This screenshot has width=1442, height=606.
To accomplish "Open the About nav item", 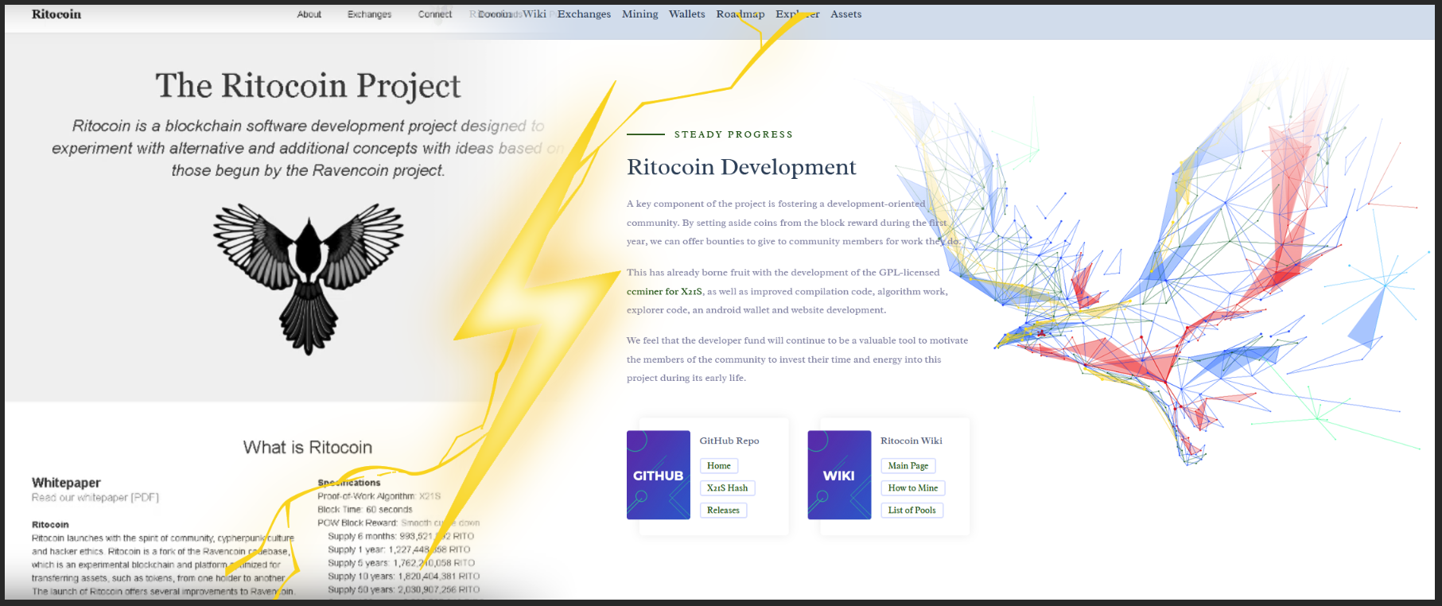I will click(309, 14).
